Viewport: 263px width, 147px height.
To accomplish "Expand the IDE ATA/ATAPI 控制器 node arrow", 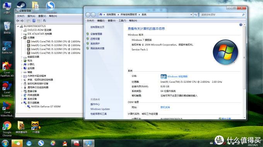I will coord(22,34).
